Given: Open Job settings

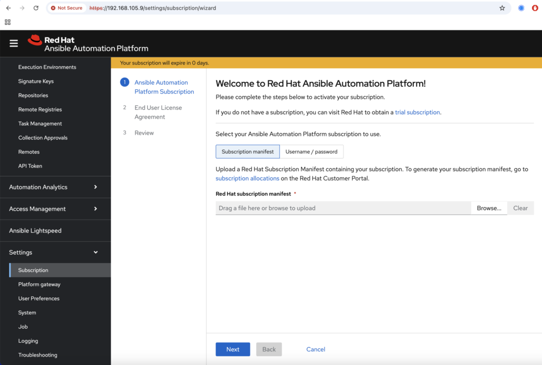Looking at the screenshot, I should pyautogui.click(x=23, y=327).
